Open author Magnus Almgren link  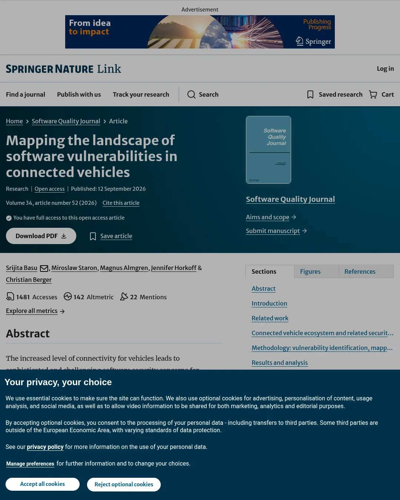[x=124, y=268]
